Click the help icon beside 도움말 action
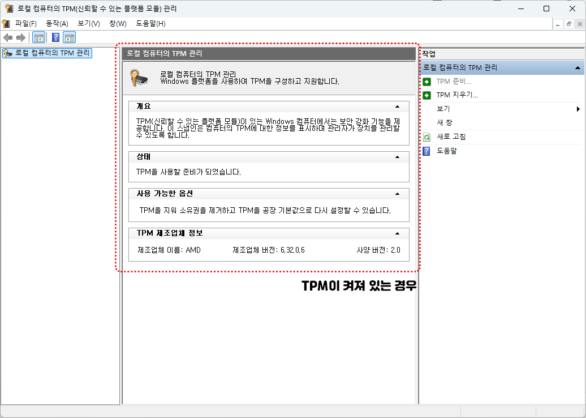 tap(426, 151)
